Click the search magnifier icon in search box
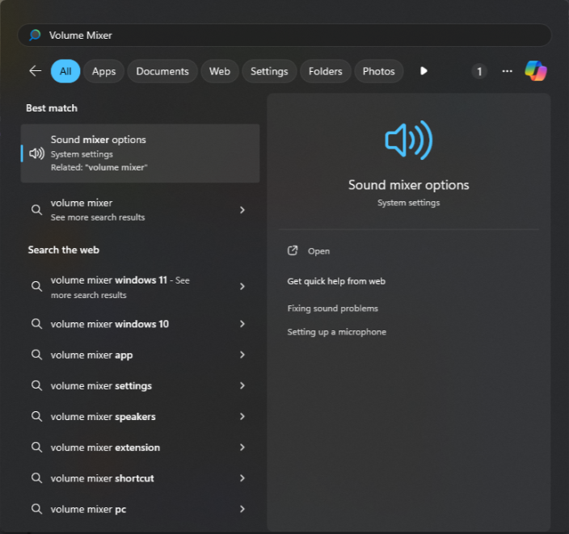 [x=35, y=36]
